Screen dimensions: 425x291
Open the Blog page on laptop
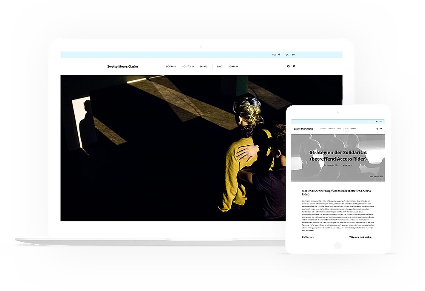[x=219, y=67]
